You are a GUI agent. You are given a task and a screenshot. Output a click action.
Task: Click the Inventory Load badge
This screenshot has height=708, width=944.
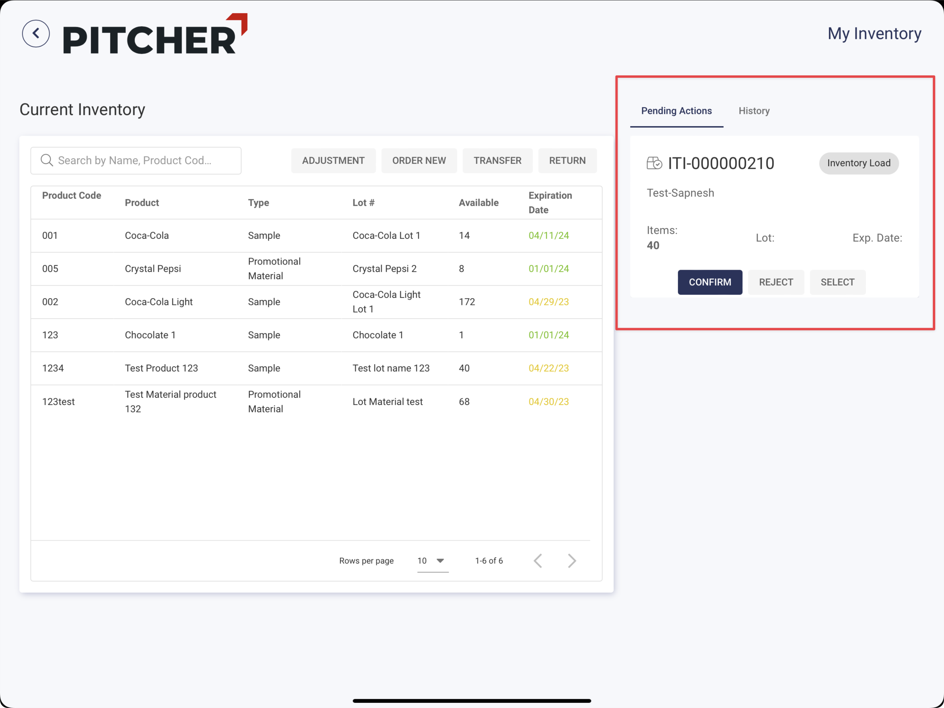(x=858, y=163)
